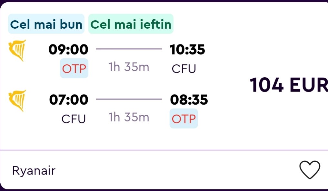
Task: Click the 104 EUR price
Action: tap(289, 85)
